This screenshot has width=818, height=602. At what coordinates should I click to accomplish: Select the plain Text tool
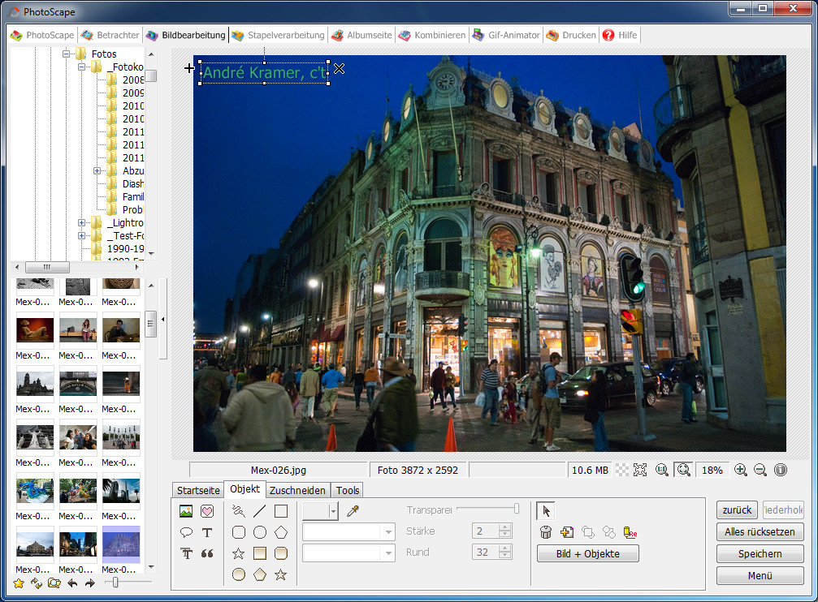[x=207, y=532]
